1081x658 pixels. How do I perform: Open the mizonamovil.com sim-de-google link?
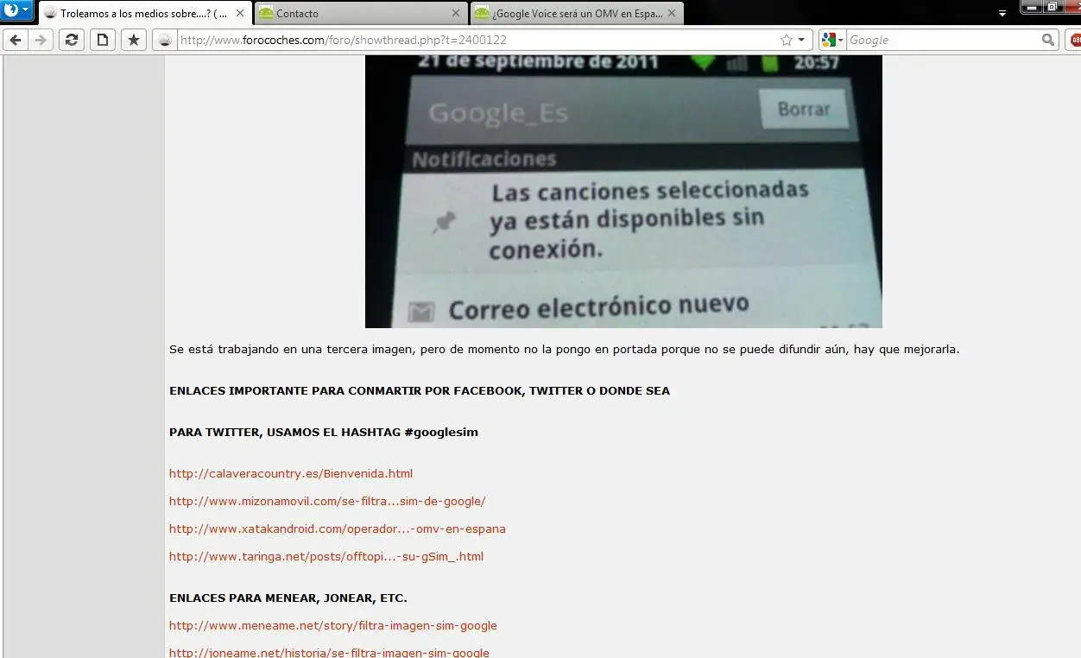coord(327,501)
